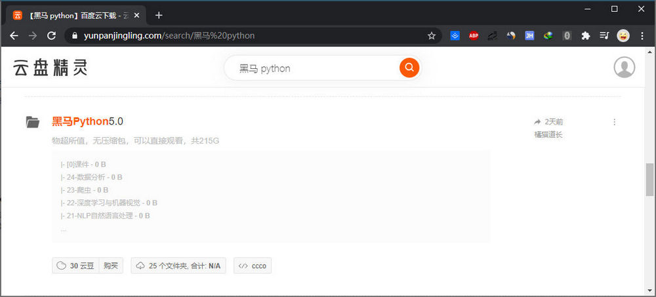Viewport: 656px width, 297px height.
Task: Open the ABP ad blocker extension
Action: (473, 36)
